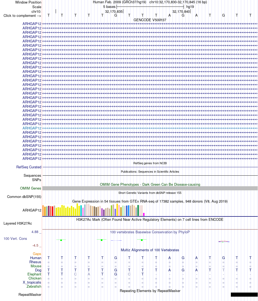Screen dimensions: 258x301
Task: Click the OMIM Genes track label
Action: [30, 188]
